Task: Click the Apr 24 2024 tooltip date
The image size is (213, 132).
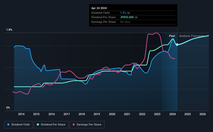Action: (x=99, y=8)
